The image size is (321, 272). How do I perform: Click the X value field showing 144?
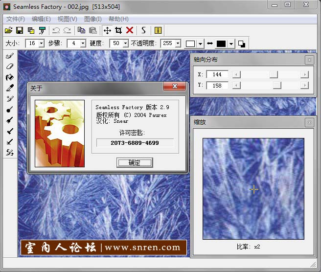coord(217,74)
